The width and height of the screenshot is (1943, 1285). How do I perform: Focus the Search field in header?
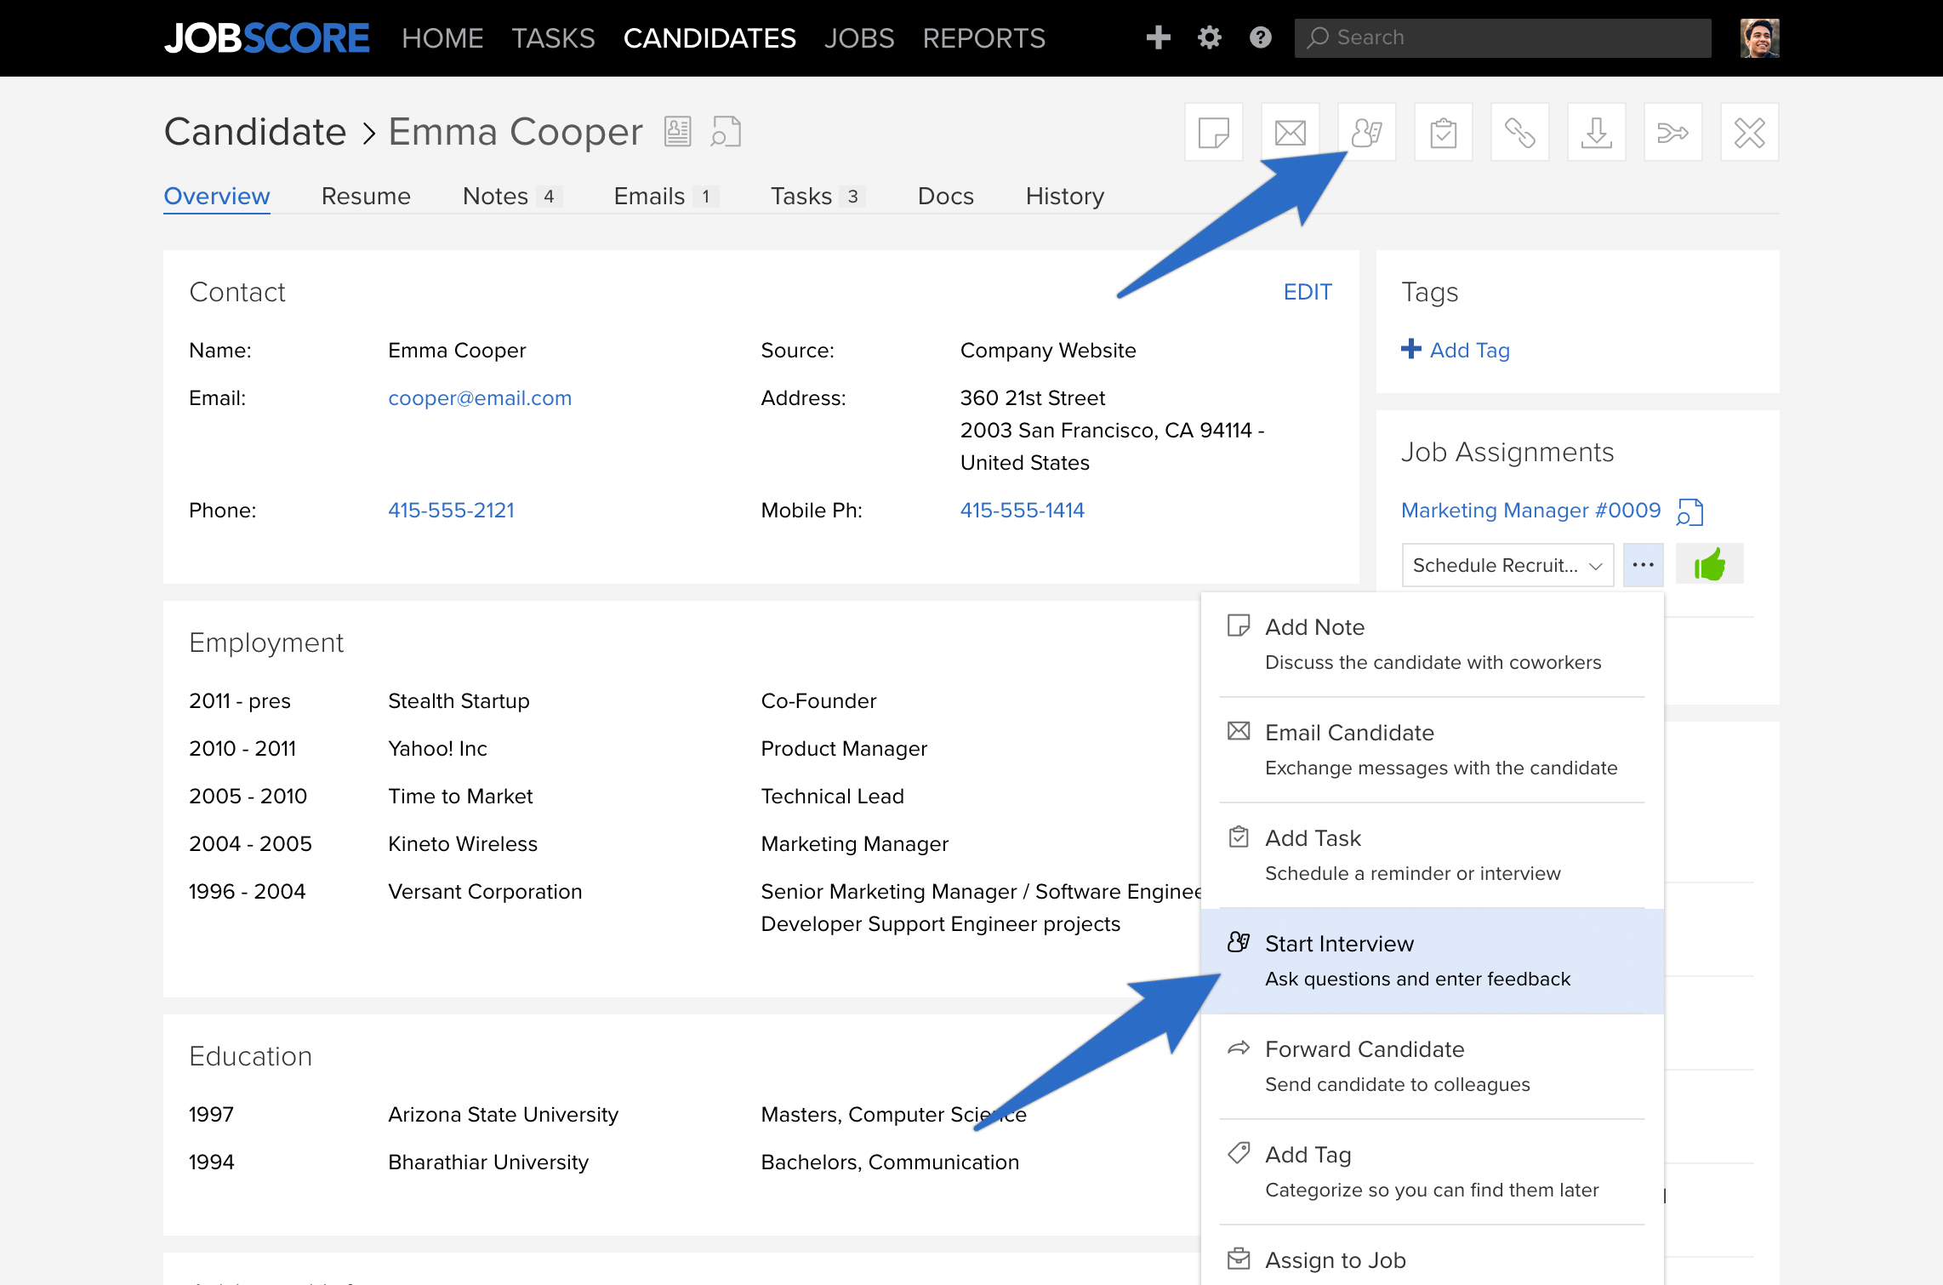(1502, 37)
